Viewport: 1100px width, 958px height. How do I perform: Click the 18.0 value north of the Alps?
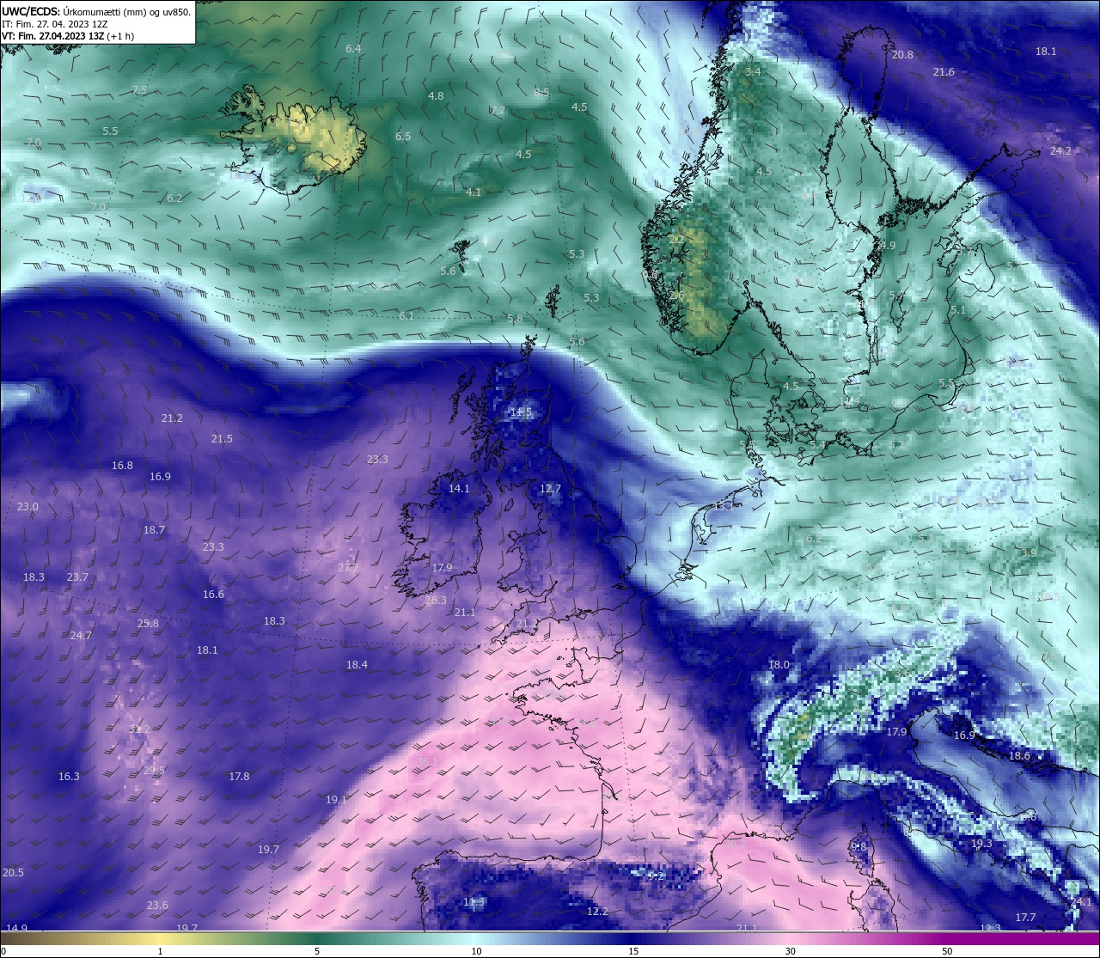coord(779,665)
